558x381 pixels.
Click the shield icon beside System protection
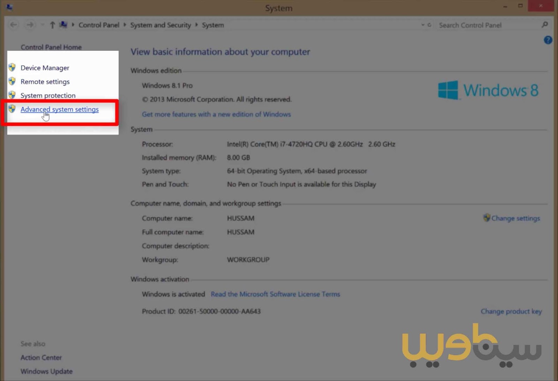(12, 95)
